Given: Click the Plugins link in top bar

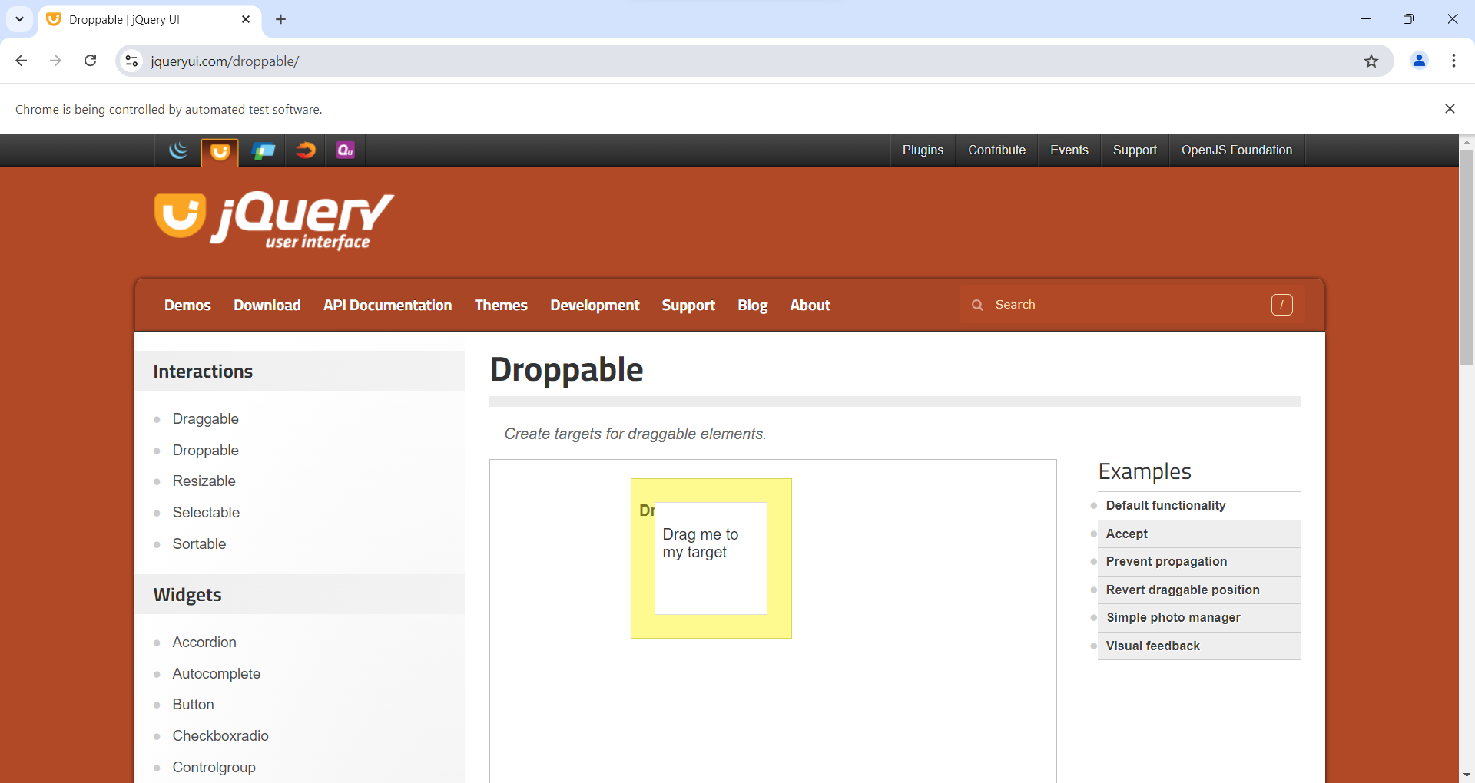Looking at the screenshot, I should pyautogui.click(x=923, y=150).
